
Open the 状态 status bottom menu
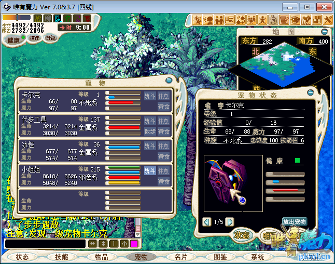point(22,257)
